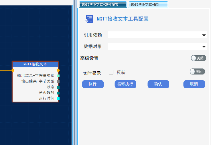Viewport: 211px width, 145px height.
Task: Click the 运行时间 cyan output port
Action: (58, 99)
